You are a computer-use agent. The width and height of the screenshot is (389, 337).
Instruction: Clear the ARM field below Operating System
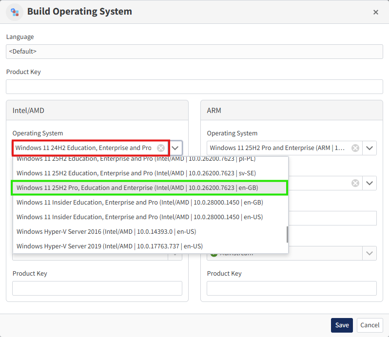pyautogui.click(x=355, y=183)
